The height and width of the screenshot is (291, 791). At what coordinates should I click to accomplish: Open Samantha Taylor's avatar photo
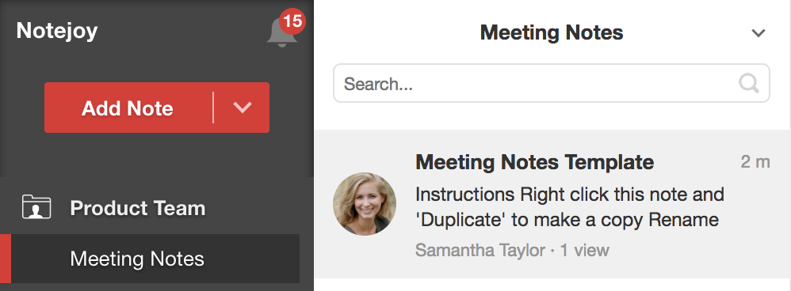(365, 203)
